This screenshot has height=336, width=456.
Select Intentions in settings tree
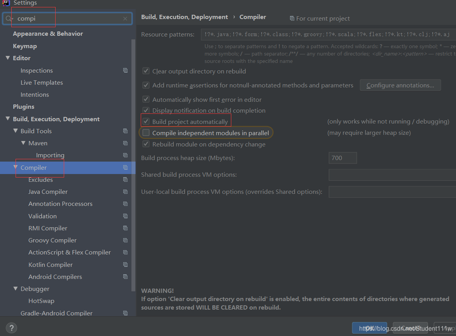point(35,95)
